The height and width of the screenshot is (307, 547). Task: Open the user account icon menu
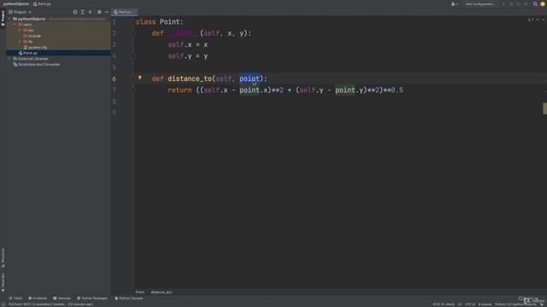(454, 3)
